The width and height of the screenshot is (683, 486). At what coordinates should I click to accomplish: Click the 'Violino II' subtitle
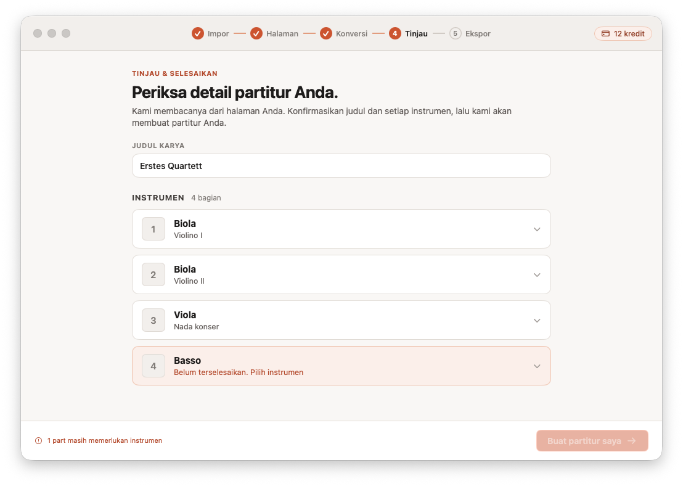click(x=189, y=281)
